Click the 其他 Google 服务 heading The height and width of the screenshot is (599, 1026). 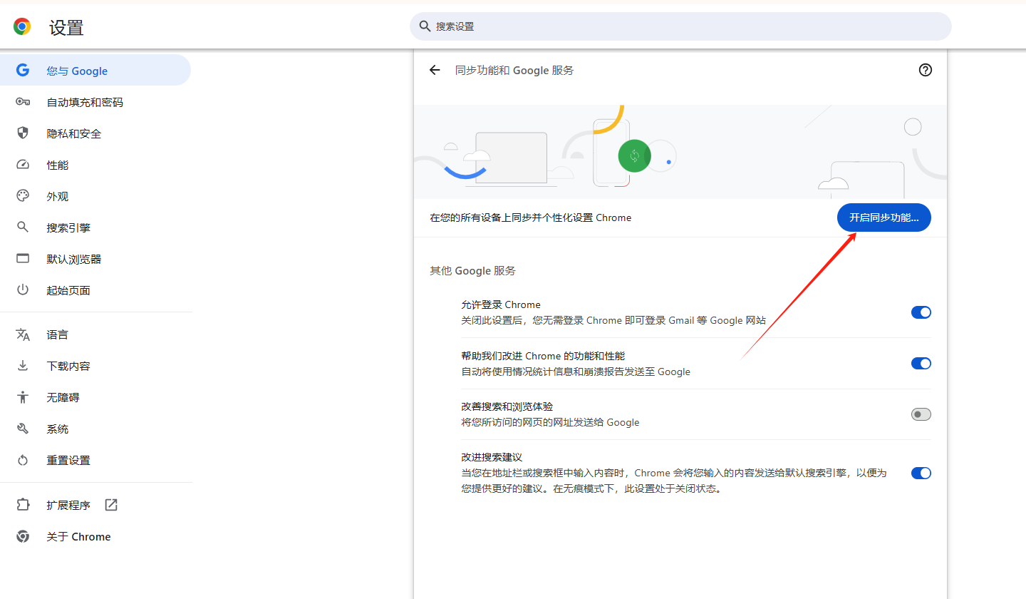pos(473,271)
